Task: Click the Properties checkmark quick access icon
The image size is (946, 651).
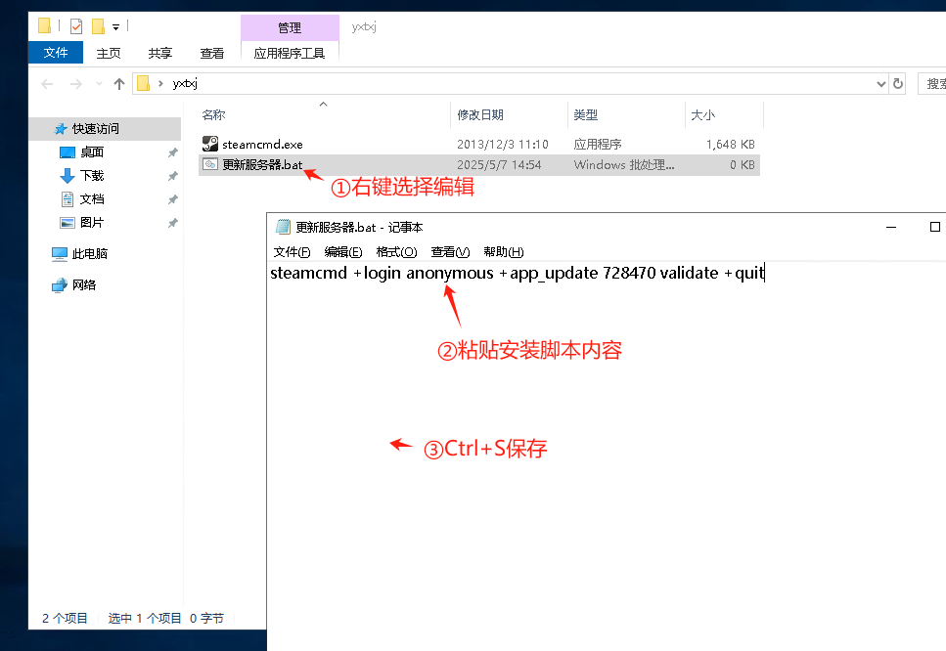Action: (76, 26)
